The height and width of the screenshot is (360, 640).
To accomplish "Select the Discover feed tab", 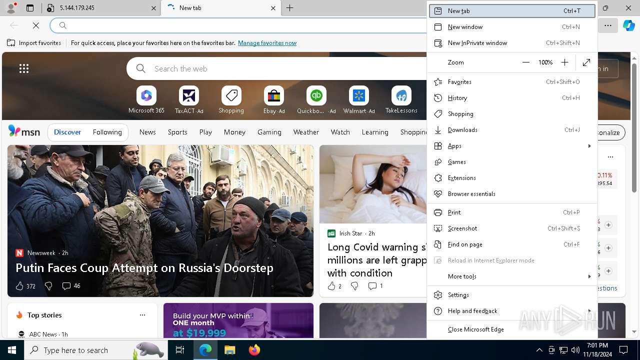I will [67, 132].
